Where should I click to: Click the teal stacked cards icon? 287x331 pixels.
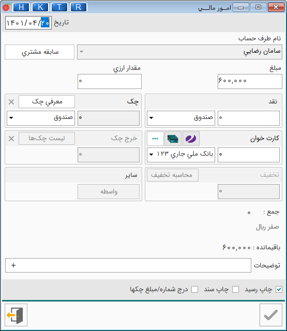pyautogui.click(x=173, y=139)
